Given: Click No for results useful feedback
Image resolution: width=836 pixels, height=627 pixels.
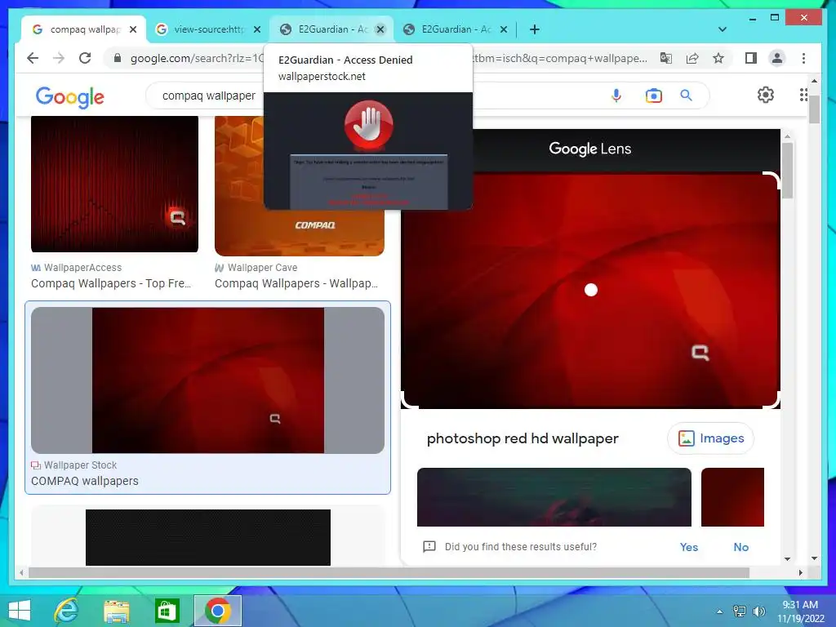Looking at the screenshot, I should click(741, 547).
